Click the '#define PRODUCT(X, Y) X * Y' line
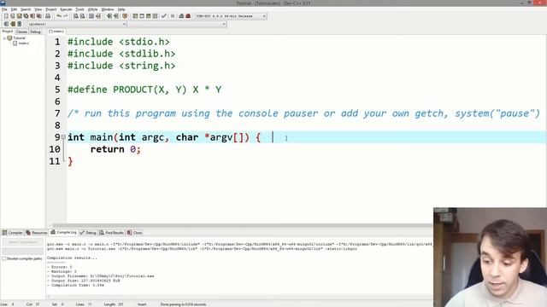547x307 pixels. click(144, 90)
